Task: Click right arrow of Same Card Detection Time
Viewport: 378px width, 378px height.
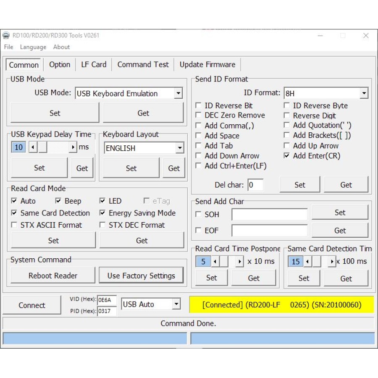Action: point(332,262)
